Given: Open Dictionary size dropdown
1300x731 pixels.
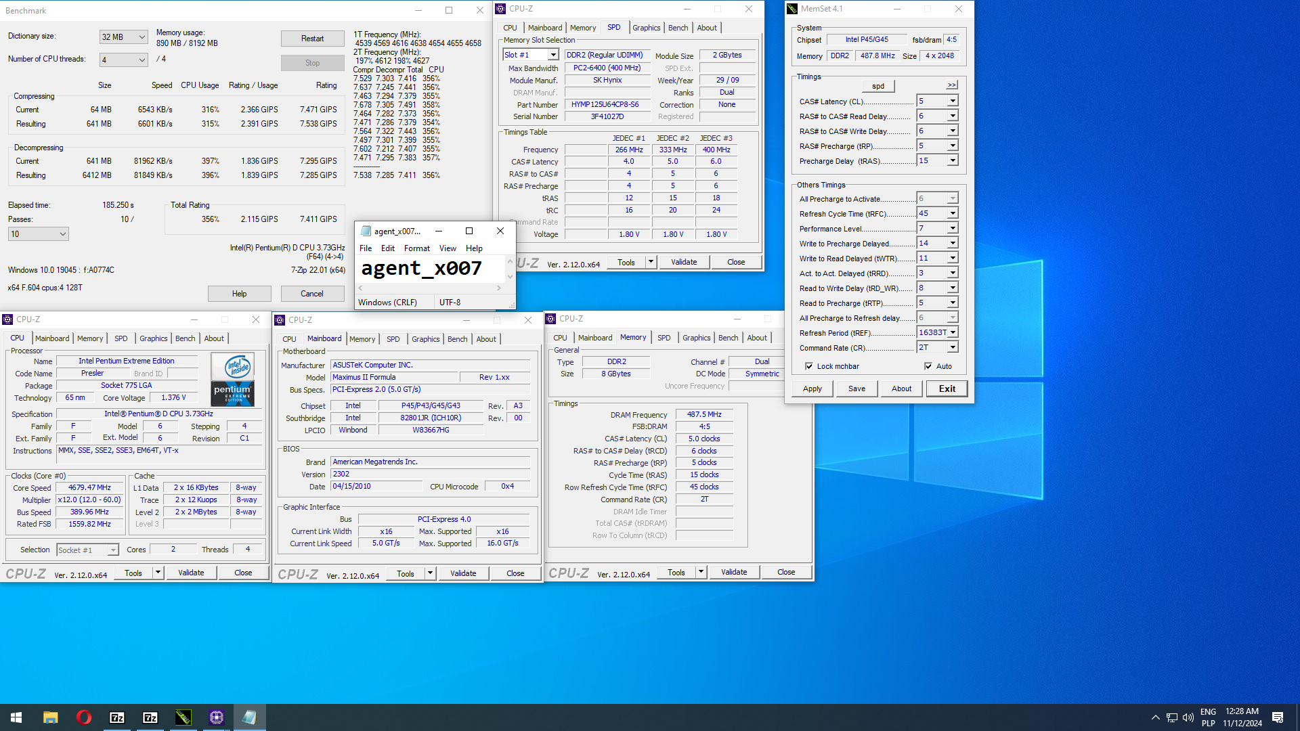Looking at the screenshot, I should click(123, 37).
